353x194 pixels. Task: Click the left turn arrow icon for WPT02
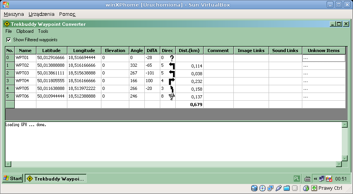pos(172,66)
